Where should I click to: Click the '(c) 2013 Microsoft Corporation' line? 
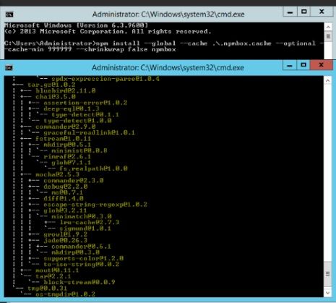[x=108, y=31]
